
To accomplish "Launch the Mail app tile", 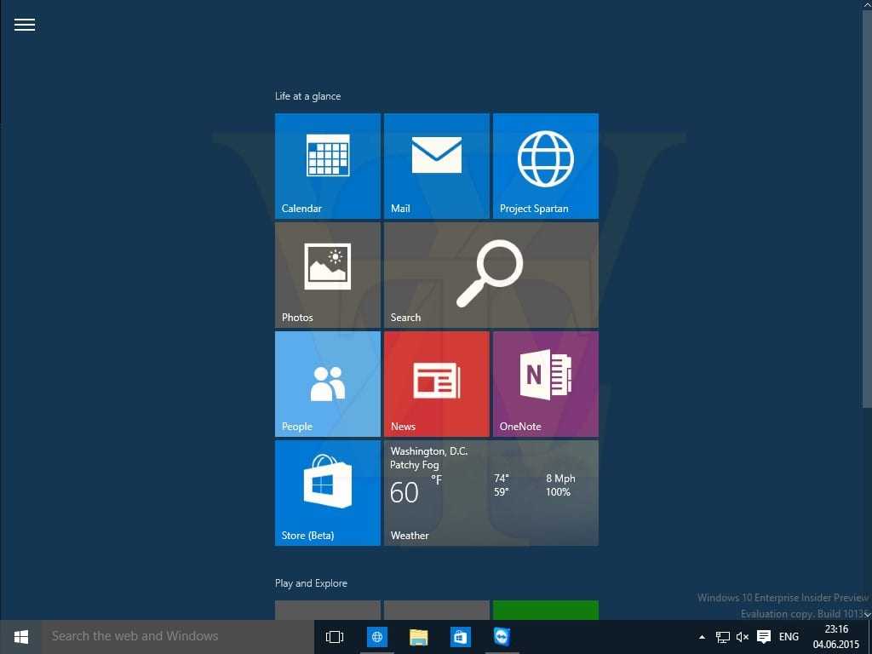I will pos(436,166).
